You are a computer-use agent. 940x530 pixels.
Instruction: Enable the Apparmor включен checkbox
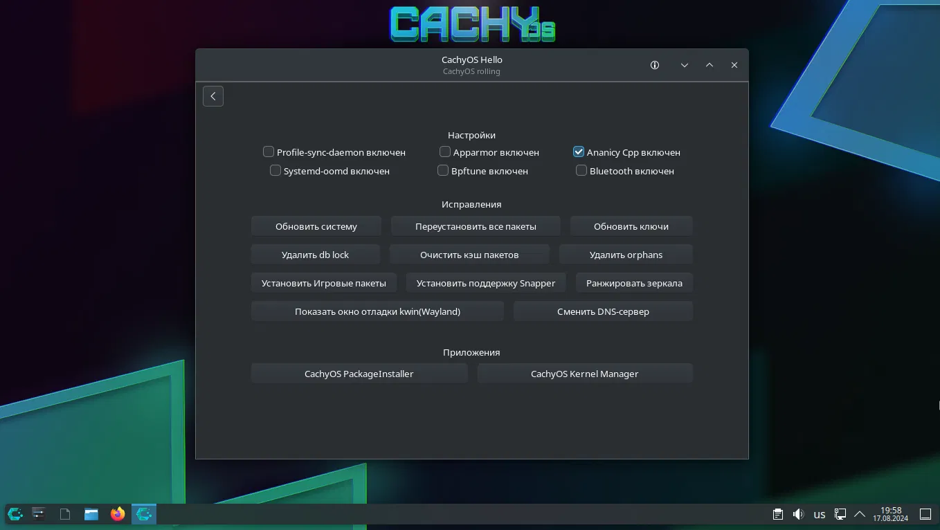coord(445,152)
